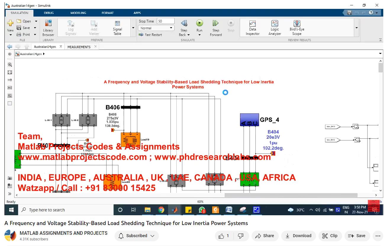Viewport: 388px width, 246px height.
Task: Run the Simulink simulation
Action: point(199,23)
